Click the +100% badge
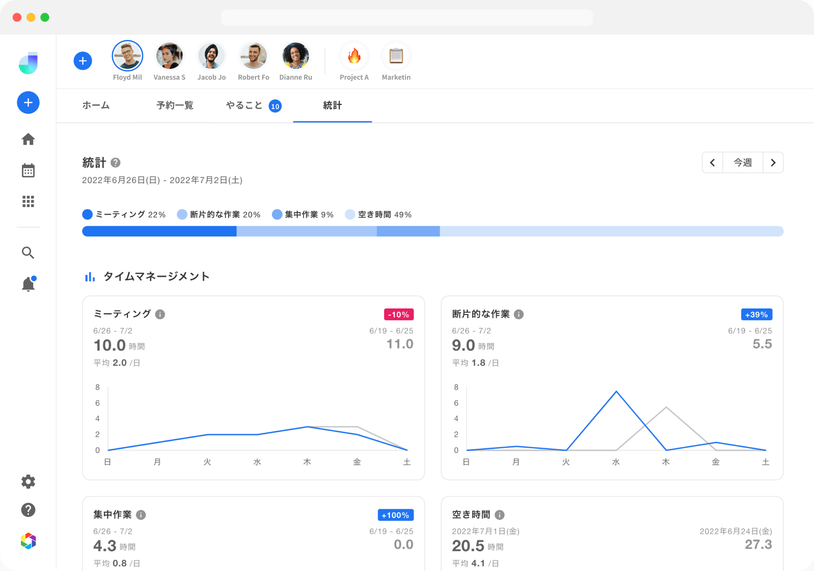This screenshot has height=571, width=814. (x=396, y=515)
